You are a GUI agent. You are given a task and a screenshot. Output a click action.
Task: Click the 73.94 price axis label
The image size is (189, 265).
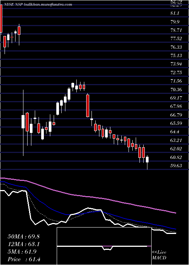(176, 64)
